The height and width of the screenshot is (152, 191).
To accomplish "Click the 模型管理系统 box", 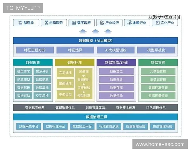I will [x=162, y=126].
